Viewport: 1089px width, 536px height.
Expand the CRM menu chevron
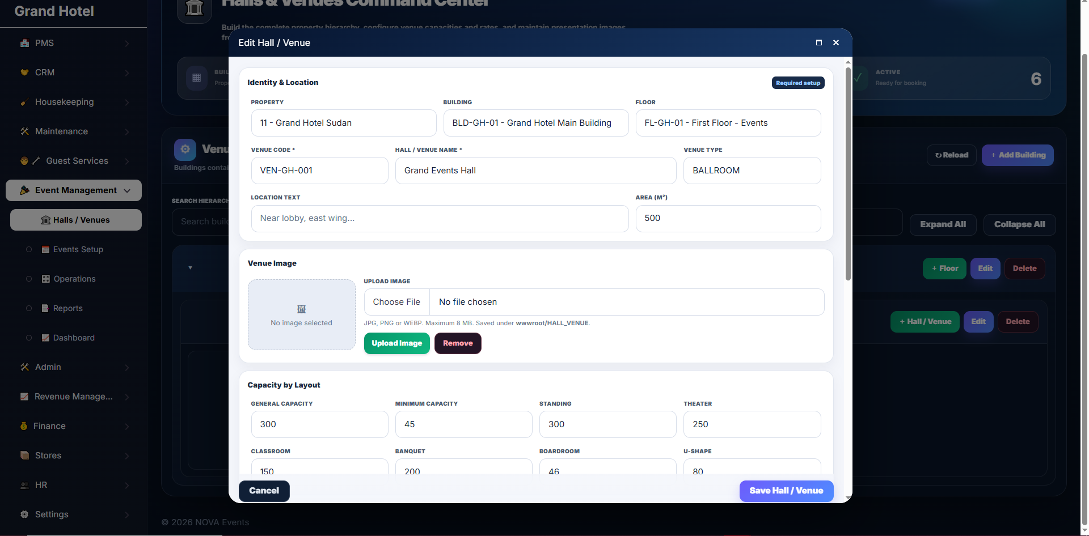[x=127, y=73]
